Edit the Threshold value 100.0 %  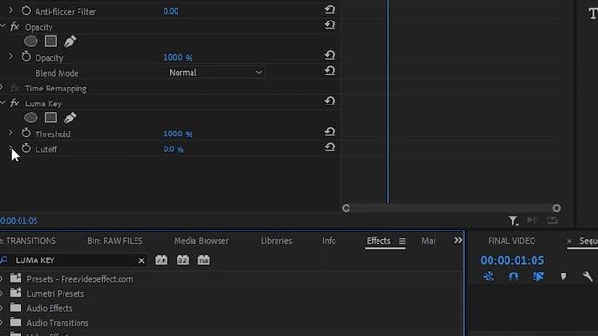click(x=178, y=133)
